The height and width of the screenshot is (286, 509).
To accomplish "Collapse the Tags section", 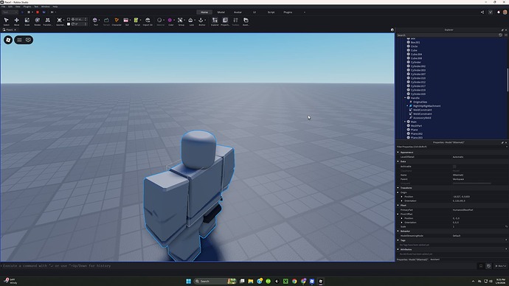I will [x=398, y=240].
